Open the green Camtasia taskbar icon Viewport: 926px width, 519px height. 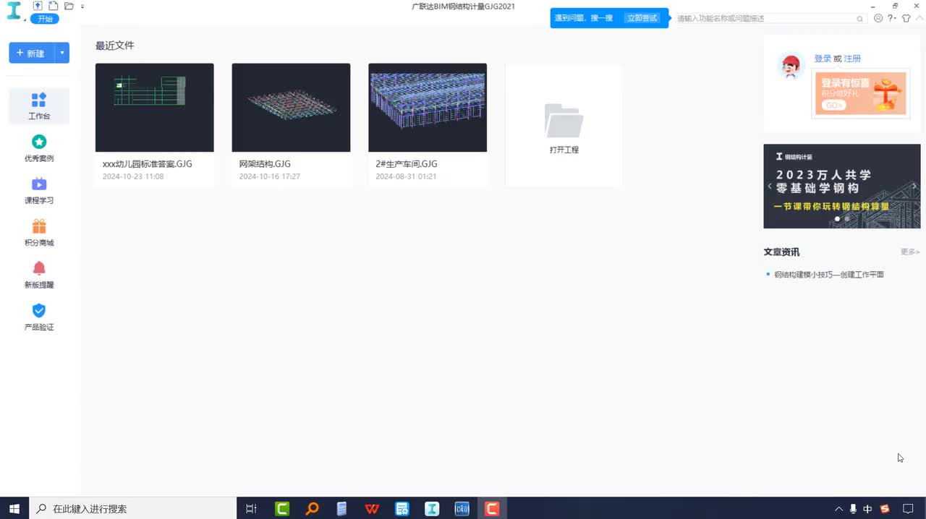tap(282, 509)
